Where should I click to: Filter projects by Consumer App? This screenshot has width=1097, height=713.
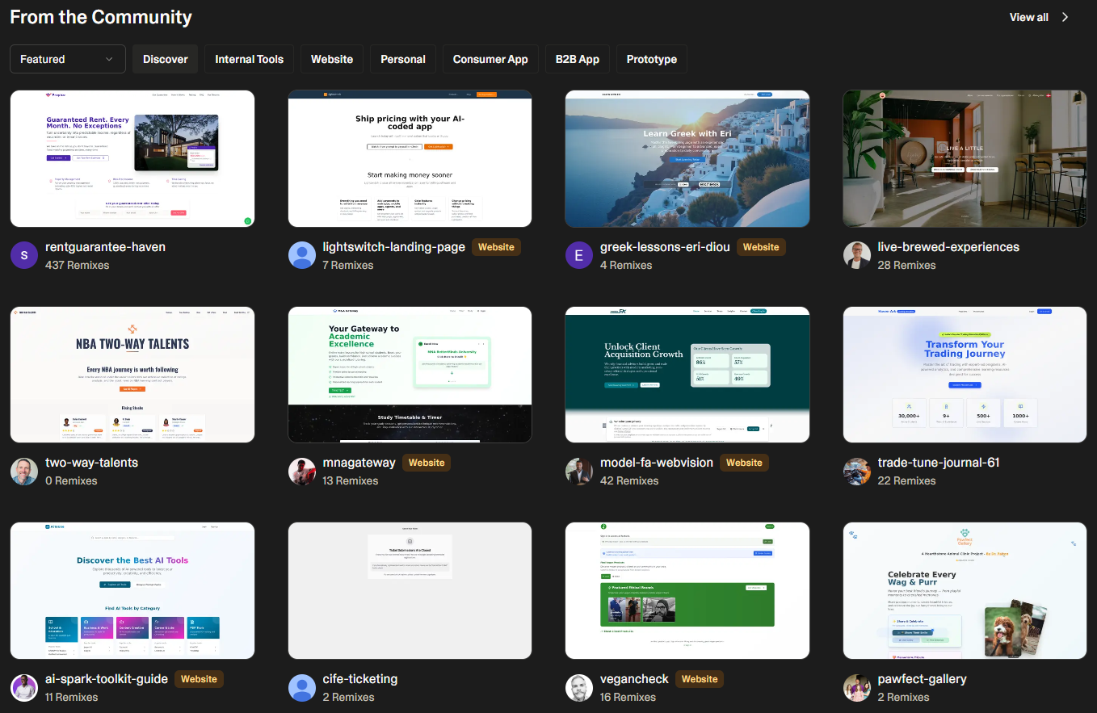tap(490, 59)
